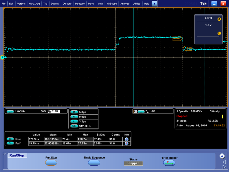
Task: Open the Analyze menu
Action: click(x=125, y=4)
